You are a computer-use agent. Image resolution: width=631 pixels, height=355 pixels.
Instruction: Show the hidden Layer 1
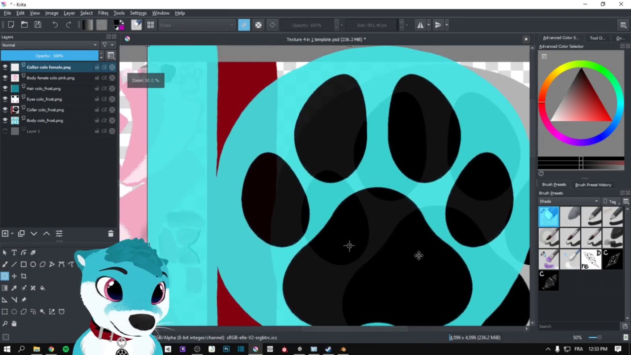pyautogui.click(x=5, y=131)
